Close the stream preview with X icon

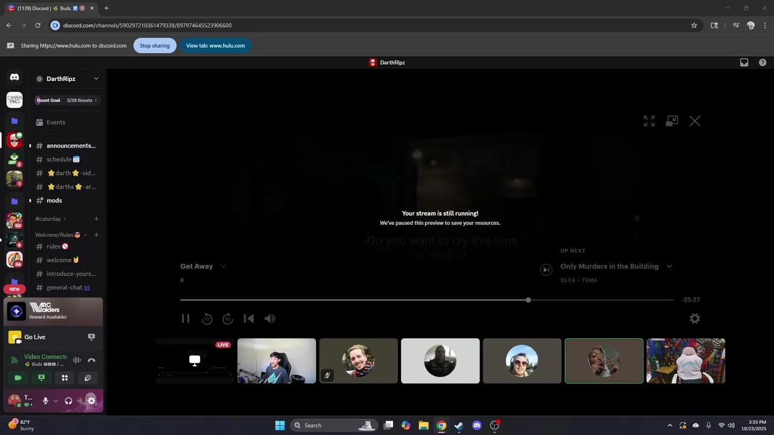coord(695,121)
